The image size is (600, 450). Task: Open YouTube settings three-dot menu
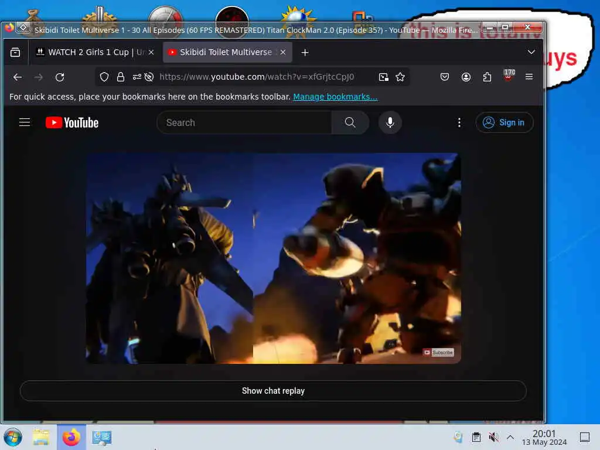(x=459, y=122)
